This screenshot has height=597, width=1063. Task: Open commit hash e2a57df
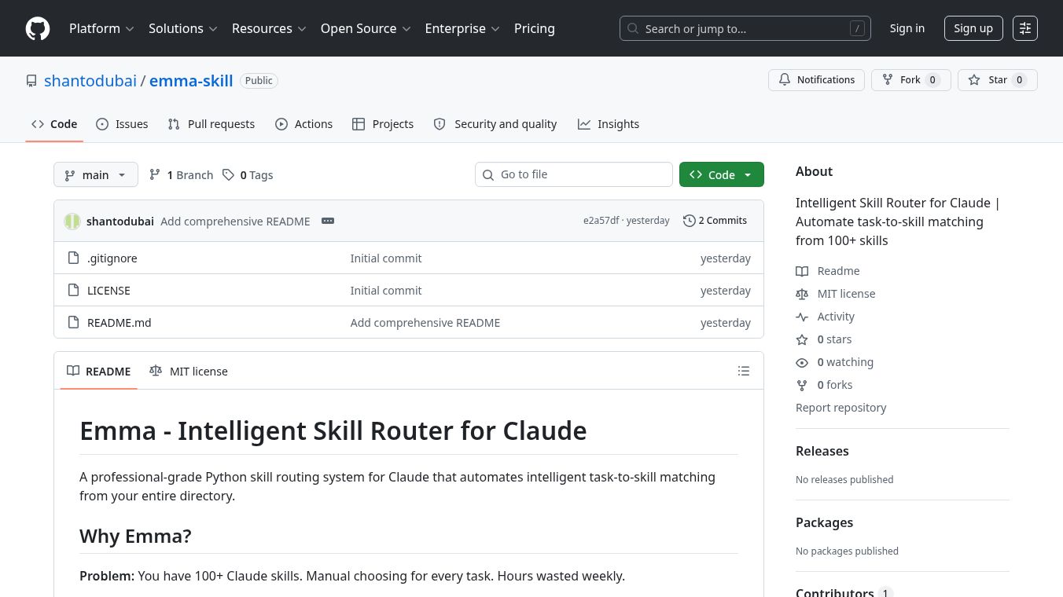click(601, 221)
